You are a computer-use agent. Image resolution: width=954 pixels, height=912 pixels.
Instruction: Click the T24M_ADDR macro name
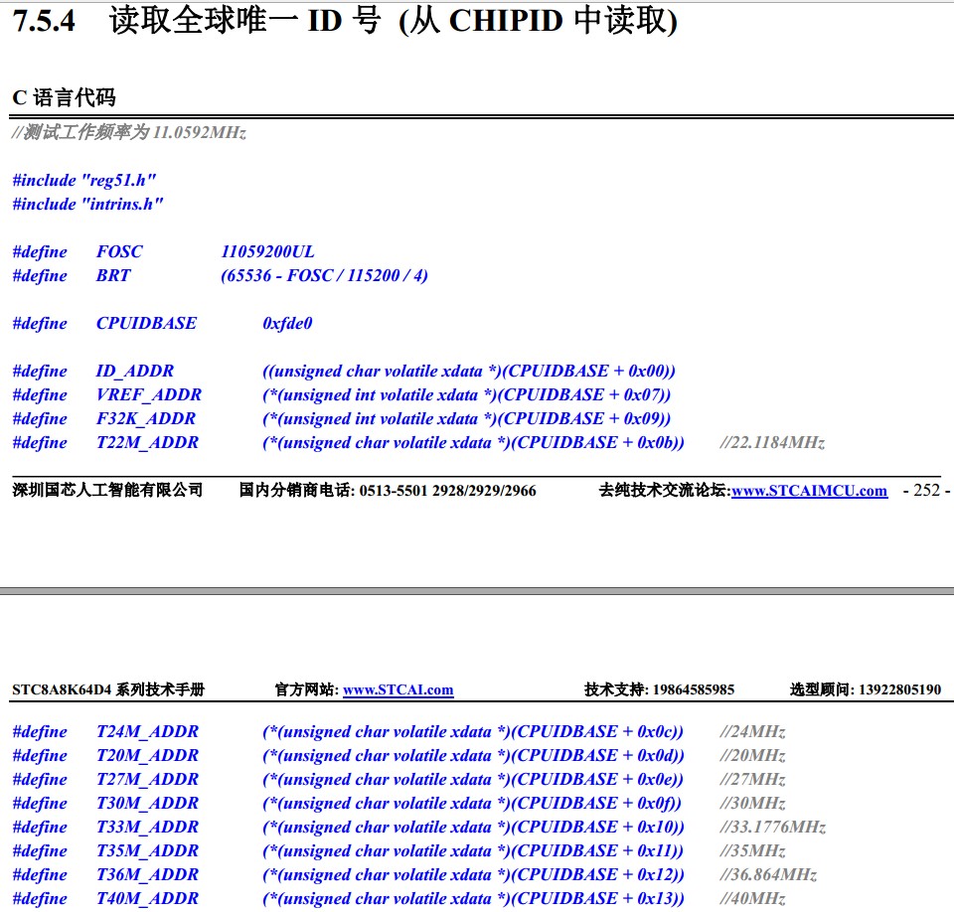tap(147, 731)
